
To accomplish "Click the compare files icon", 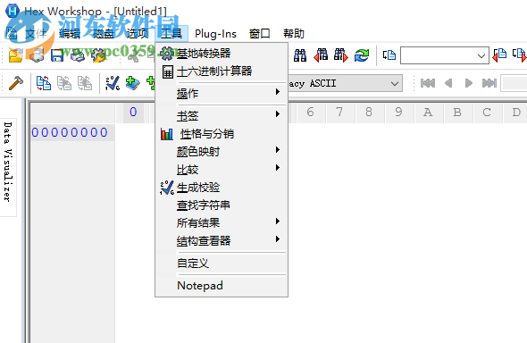I will point(44,83).
